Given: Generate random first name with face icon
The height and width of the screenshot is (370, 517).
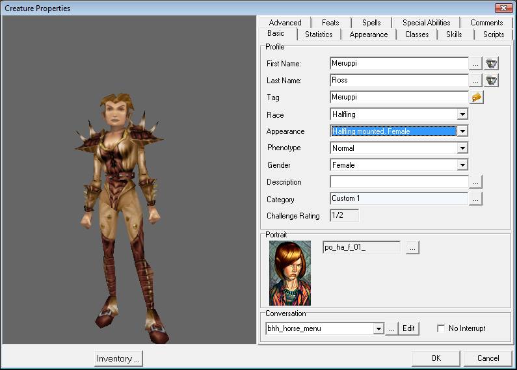Looking at the screenshot, I should tap(491, 63).
